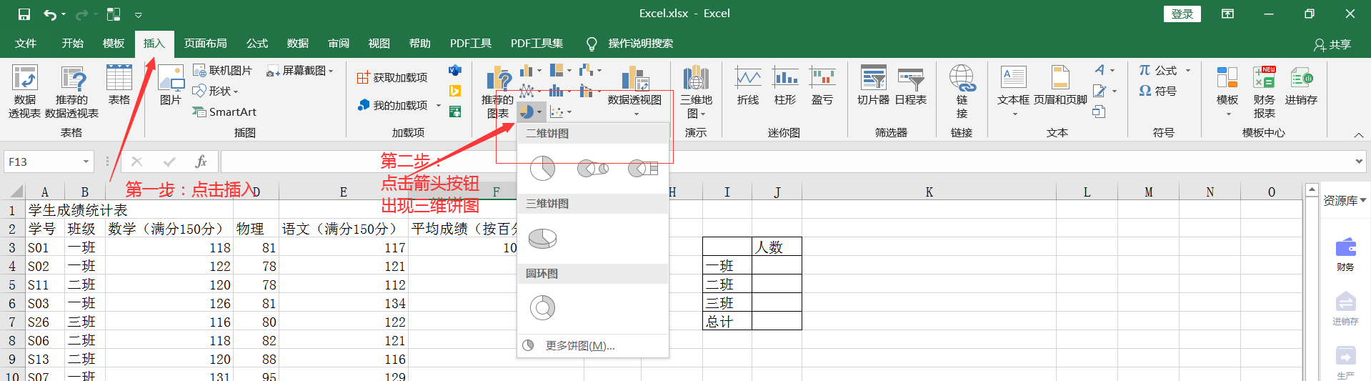Screen dimensions: 1371x381
Task: Click the Finance (财务) item in side panel
Action: click(x=1345, y=254)
